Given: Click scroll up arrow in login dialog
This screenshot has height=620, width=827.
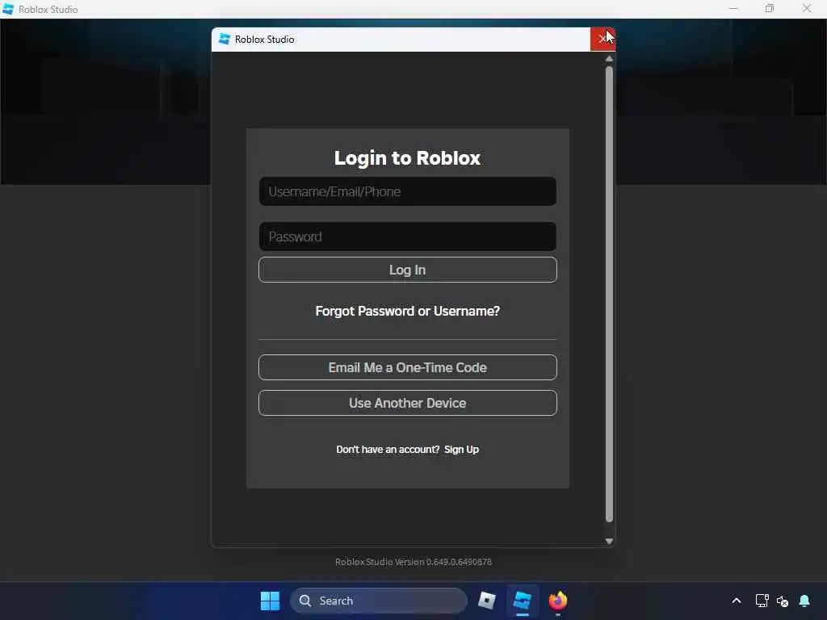Looking at the screenshot, I should point(609,58).
